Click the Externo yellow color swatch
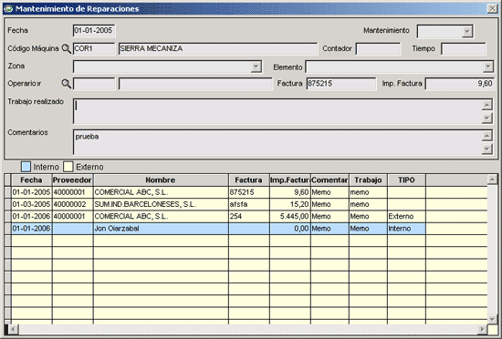The image size is (502, 339). (x=68, y=167)
